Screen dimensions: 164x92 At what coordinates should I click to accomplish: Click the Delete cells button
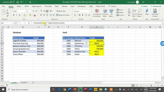pos(121,13)
